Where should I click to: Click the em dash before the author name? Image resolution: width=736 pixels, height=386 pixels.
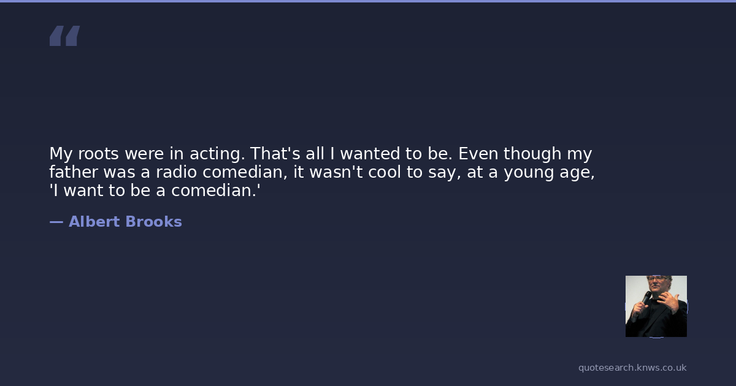[56, 222]
